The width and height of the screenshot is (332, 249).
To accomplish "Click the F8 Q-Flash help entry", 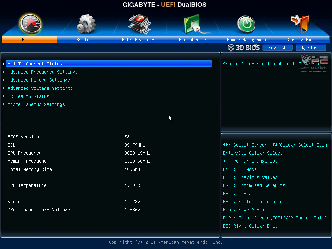I will 240,194.
